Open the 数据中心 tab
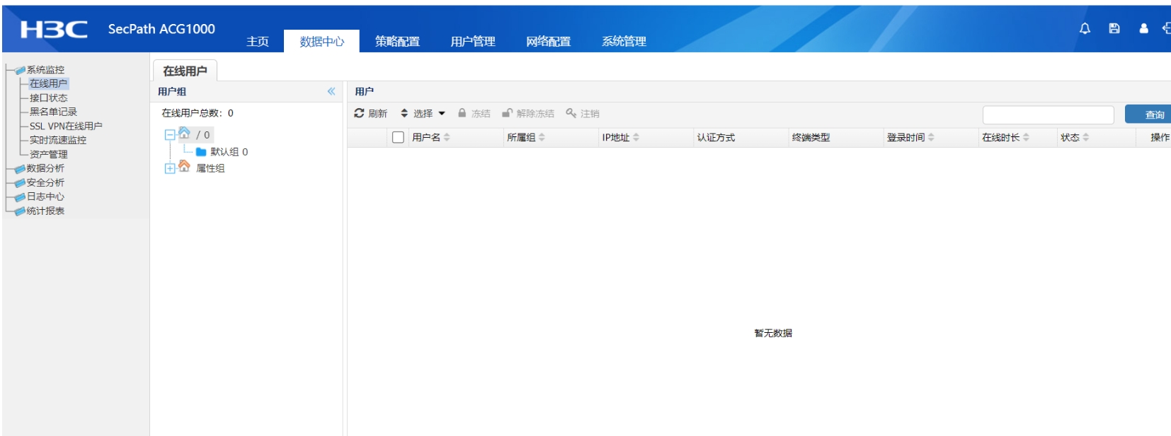Viewport: 1171px width, 436px height. [x=321, y=41]
